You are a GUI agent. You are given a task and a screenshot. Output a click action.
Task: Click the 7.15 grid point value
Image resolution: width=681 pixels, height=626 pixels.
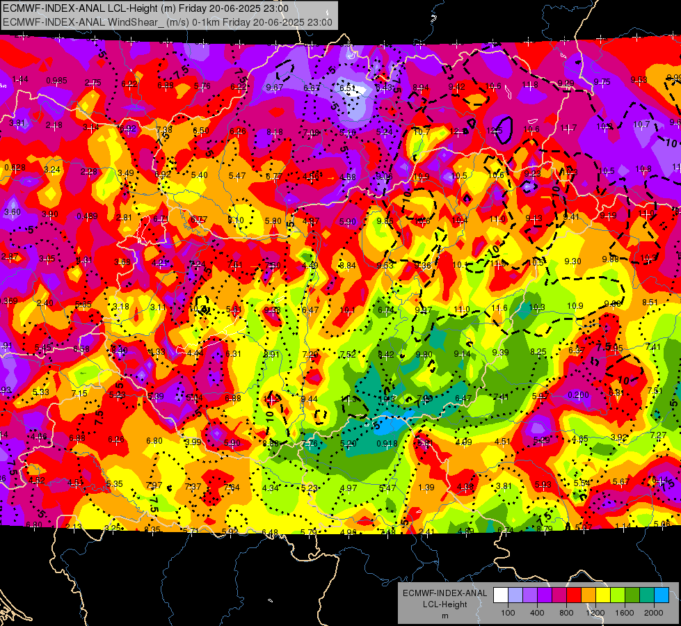point(79,393)
